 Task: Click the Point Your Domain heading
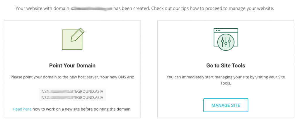72,66
